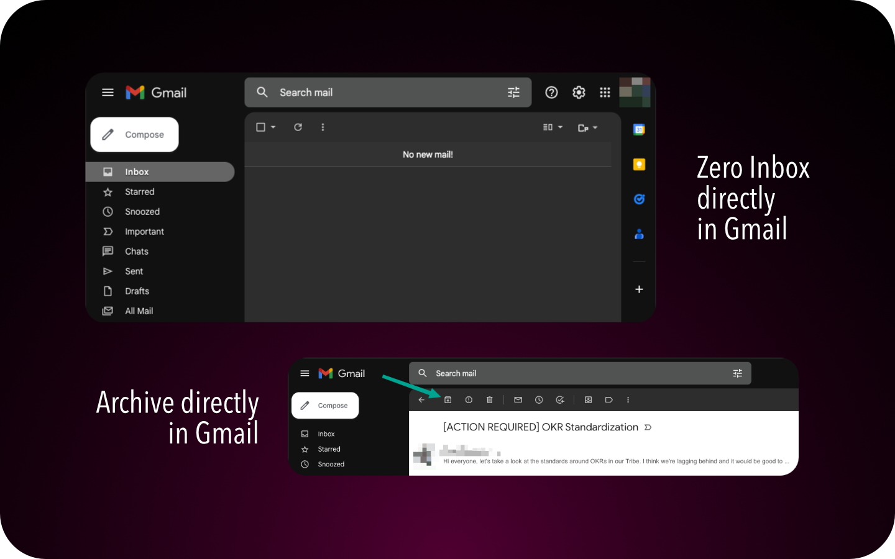This screenshot has height=559, width=895.
Task: Delete the open email
Action: click(490, 400)
